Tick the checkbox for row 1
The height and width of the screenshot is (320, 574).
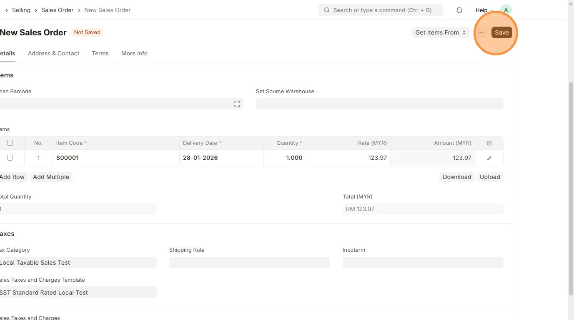[x=10, y=158]
